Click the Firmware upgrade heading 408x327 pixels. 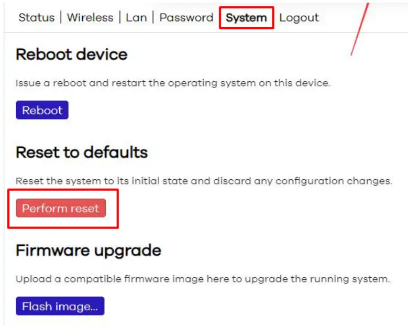[x=88, y=250]
